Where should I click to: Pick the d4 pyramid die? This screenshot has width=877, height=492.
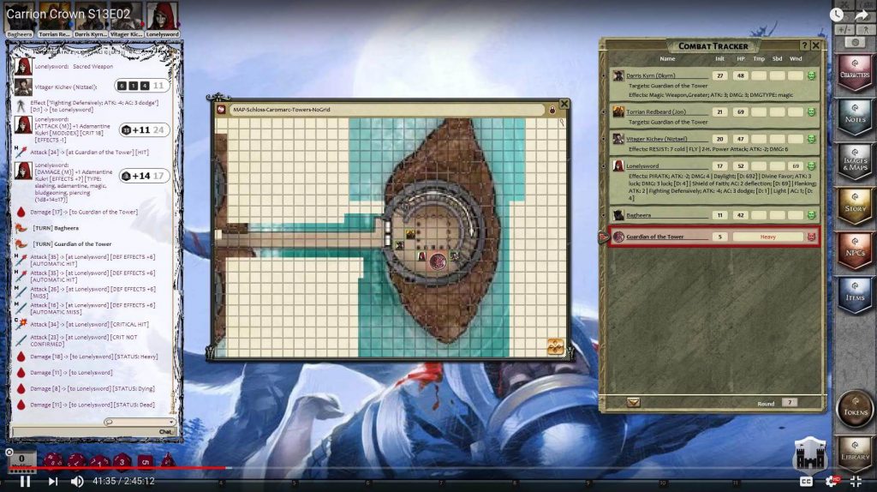tap(167, 461)
